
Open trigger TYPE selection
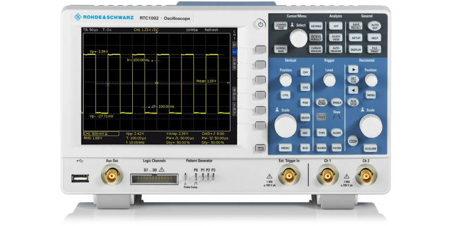coord(321,132)
